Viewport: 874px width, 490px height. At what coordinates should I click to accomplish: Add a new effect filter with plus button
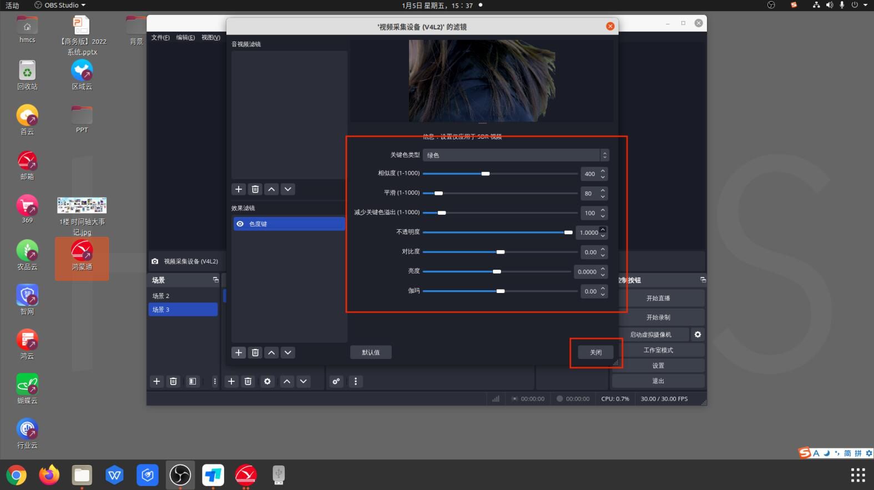click(239, 352)
